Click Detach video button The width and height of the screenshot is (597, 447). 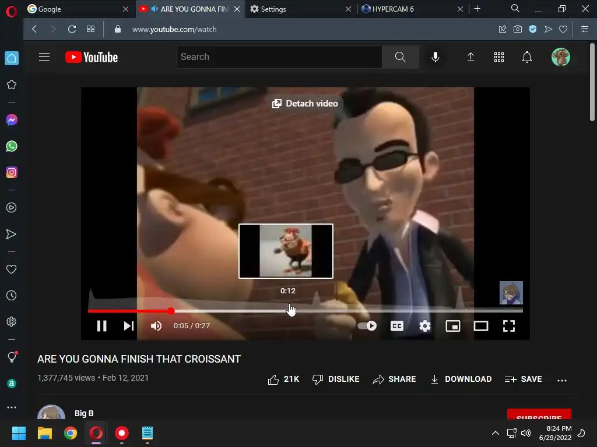305,104
